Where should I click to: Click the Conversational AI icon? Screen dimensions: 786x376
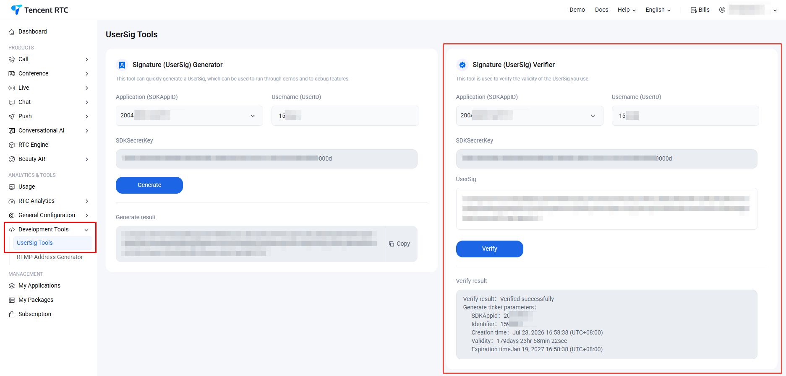point(12,131)
